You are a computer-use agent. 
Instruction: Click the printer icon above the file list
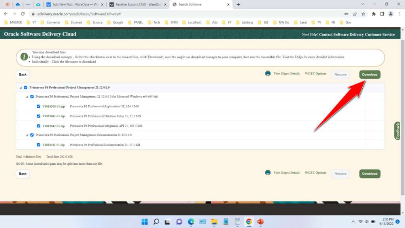point(268,73)
